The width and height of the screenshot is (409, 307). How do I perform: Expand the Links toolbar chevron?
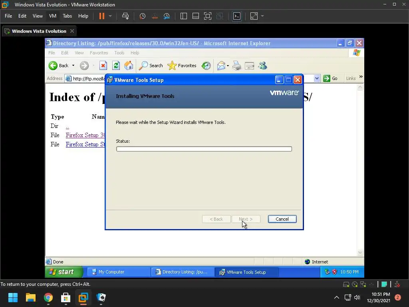click(x=361, y=77)
